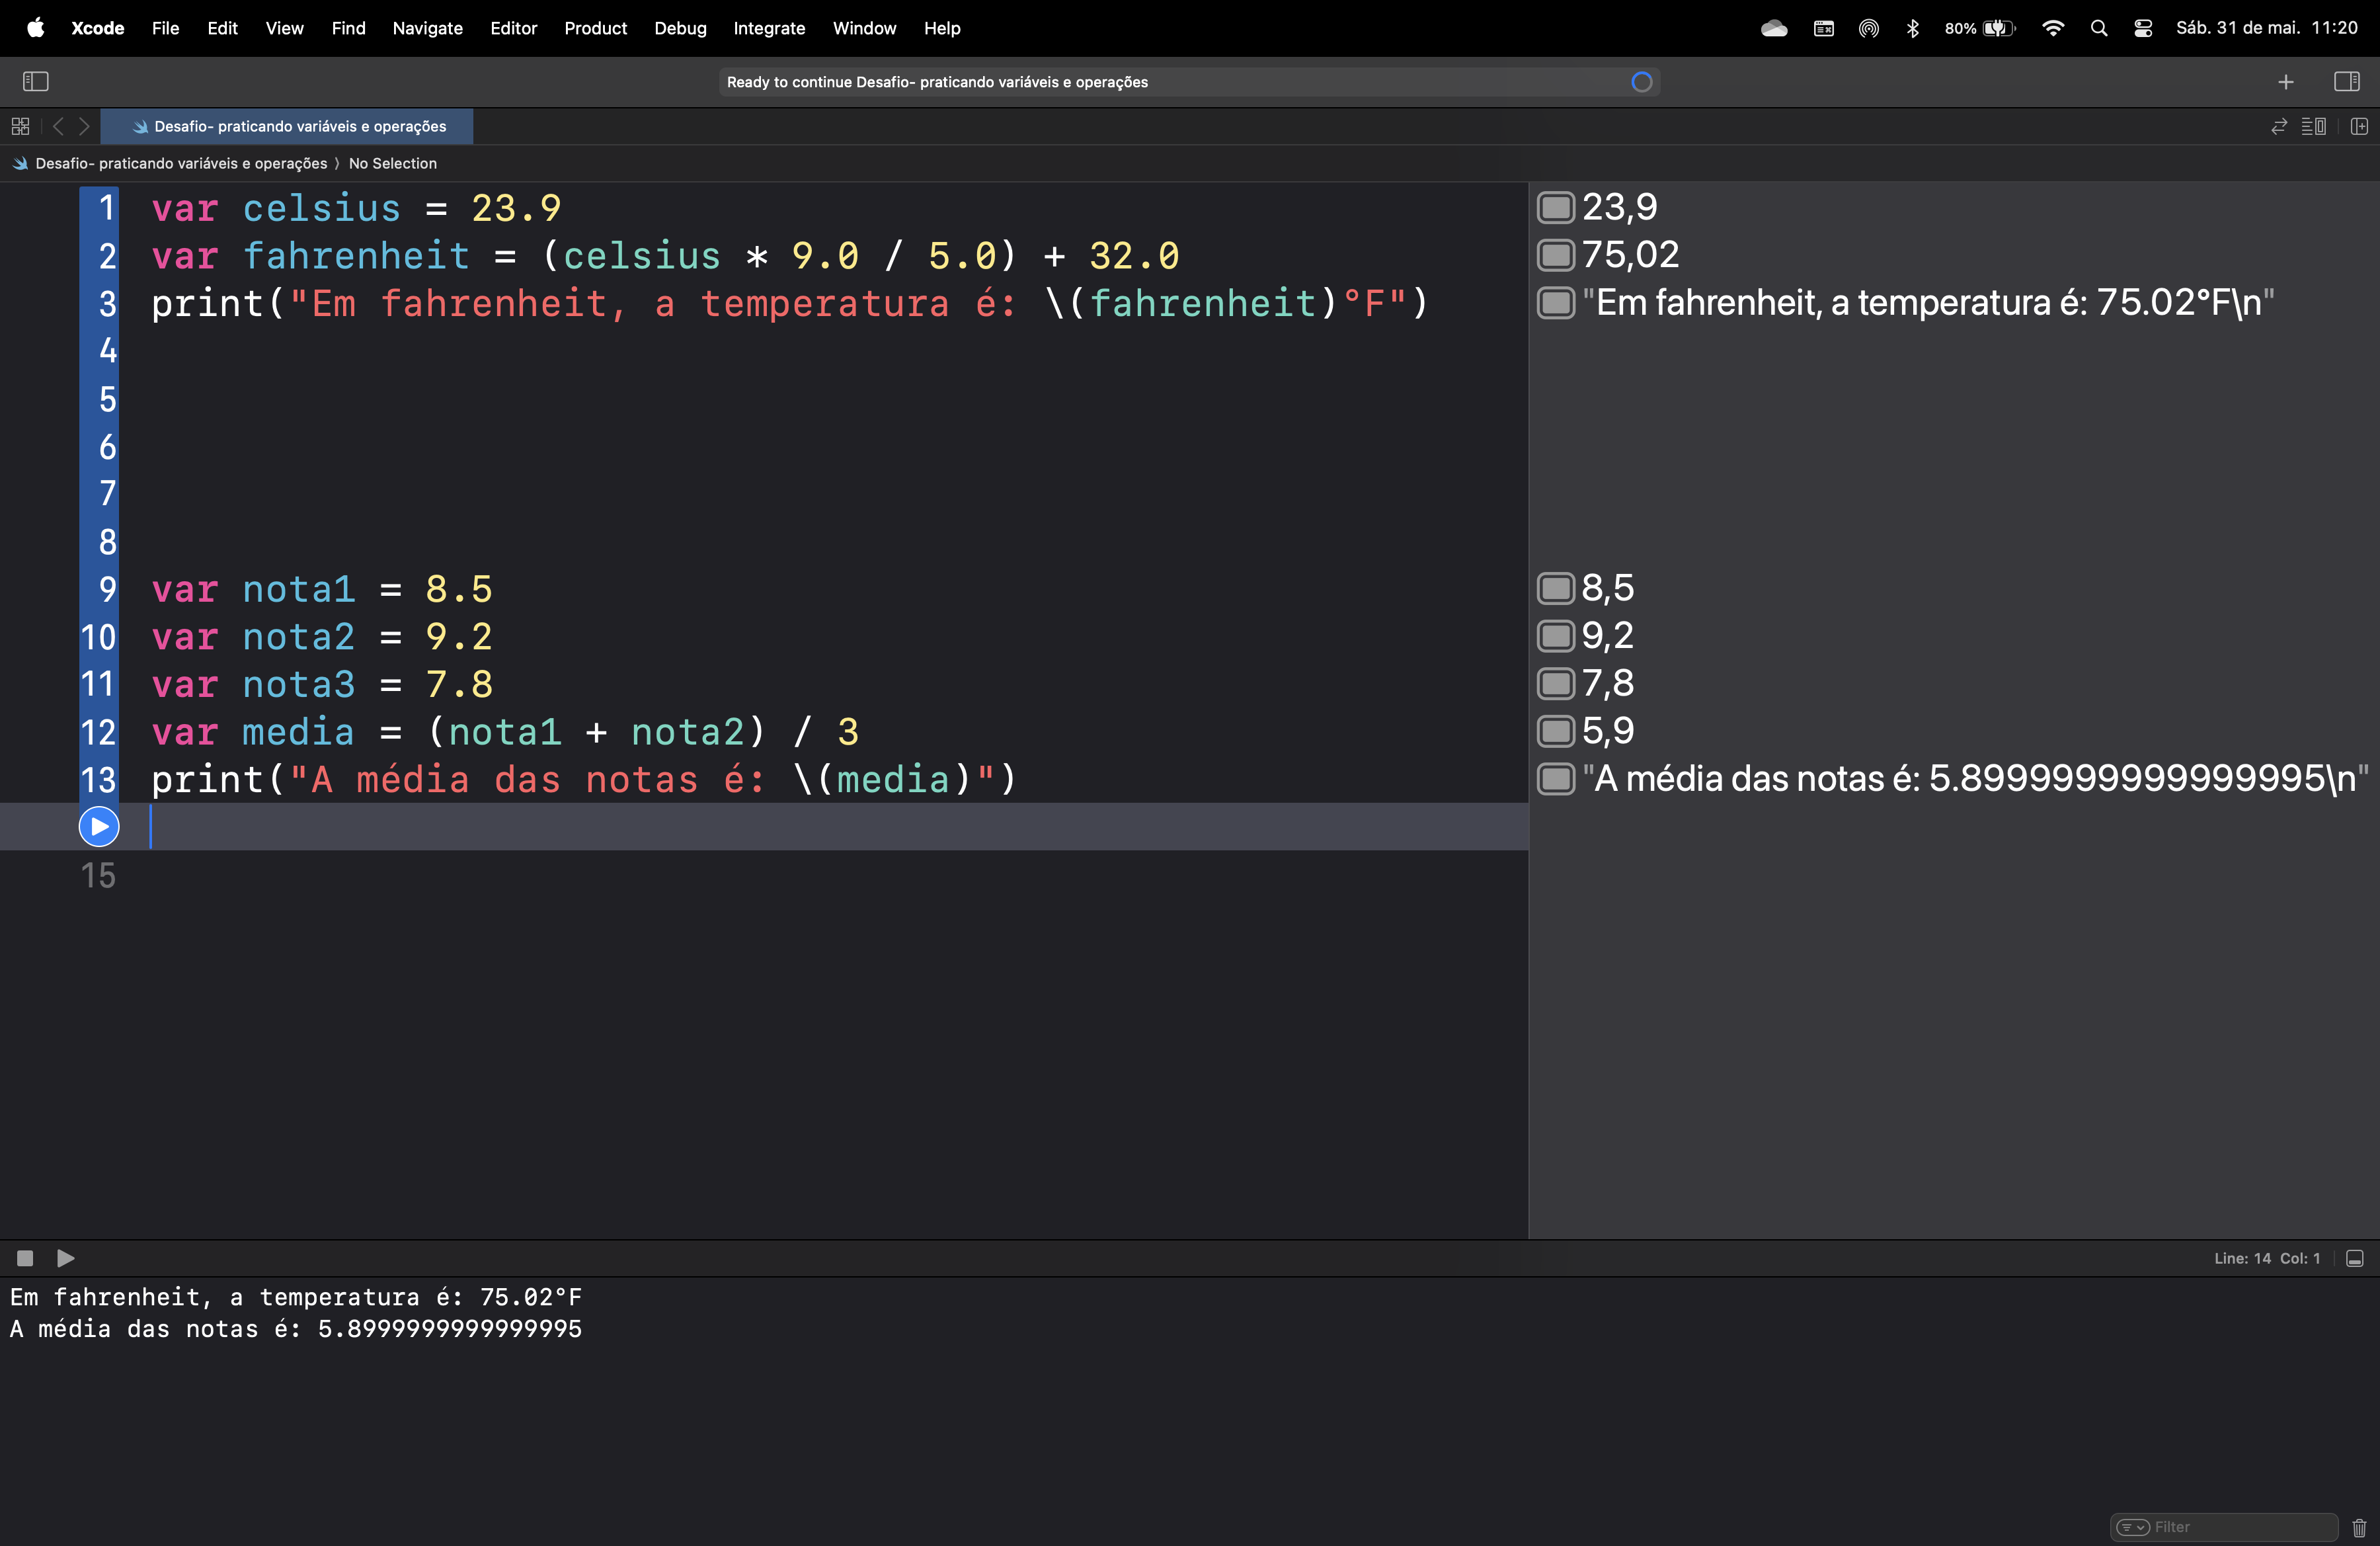
Task: Open the Editor menu
Action: tap(513, 28)
